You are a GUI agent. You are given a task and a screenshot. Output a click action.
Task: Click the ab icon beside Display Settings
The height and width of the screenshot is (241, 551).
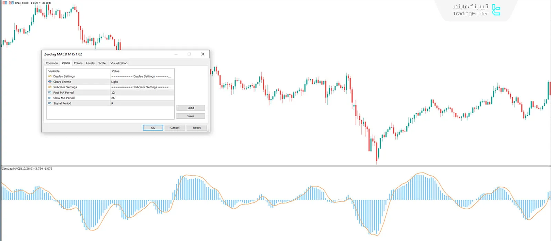[50, 76]
